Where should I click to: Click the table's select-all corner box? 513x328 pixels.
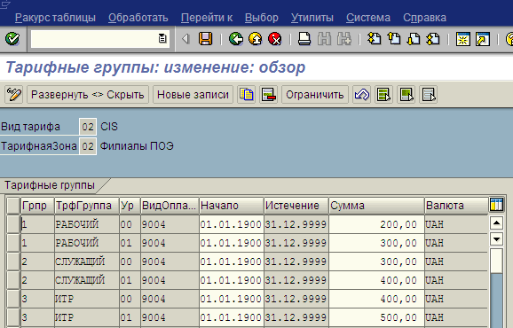(13, 206)
